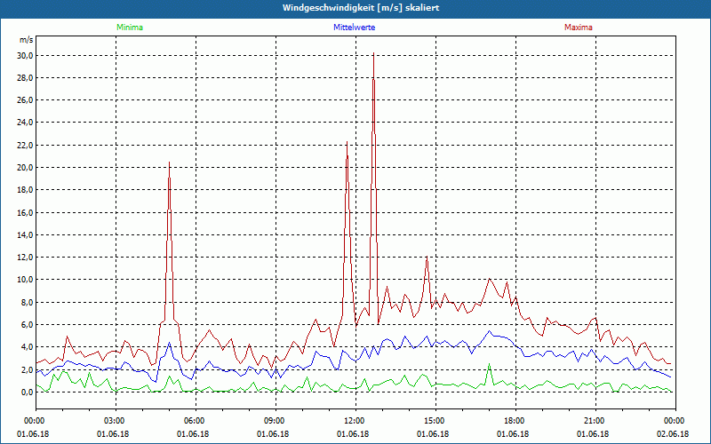Click the Windgeschwindigkeit [m/s] skaliert title
Screen dimensions: 711x444
(x=361, y=8)
